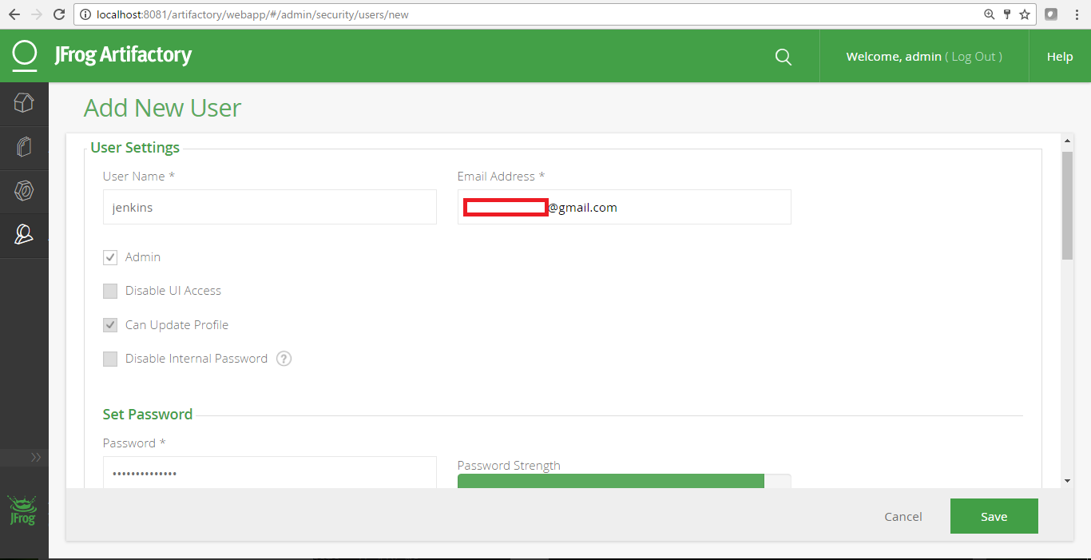The height and width of the screenshot is (560, 1091).
Task: Click the form's vertical scrollbar thumb
Action: click(1067, 205)
